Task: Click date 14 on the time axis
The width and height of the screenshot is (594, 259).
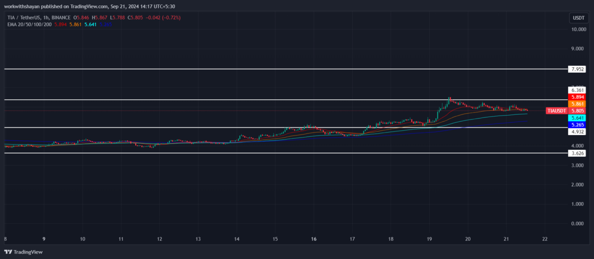Action: (x=237, y=239)
